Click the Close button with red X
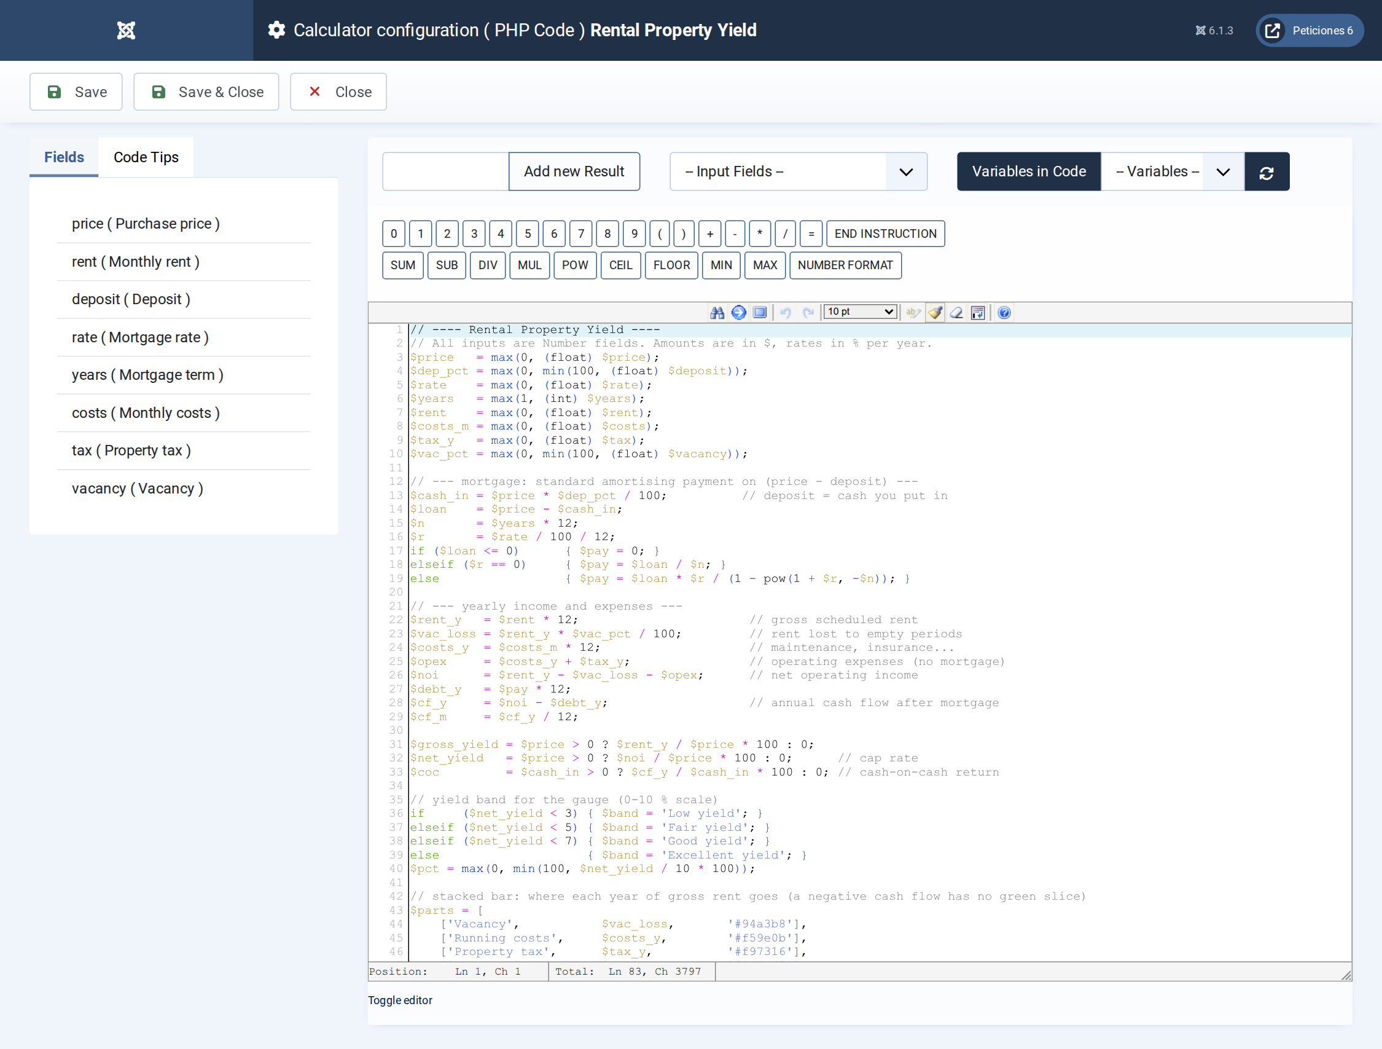Image resolution: width=1382 pixels, height=1049 pixels. pyautogui.click(x=338, y=92)
